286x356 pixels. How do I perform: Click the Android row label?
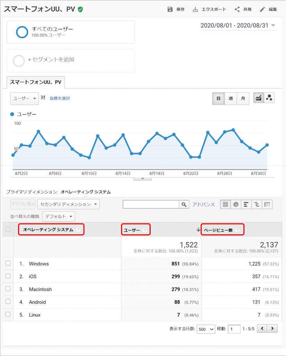point(37,302)
